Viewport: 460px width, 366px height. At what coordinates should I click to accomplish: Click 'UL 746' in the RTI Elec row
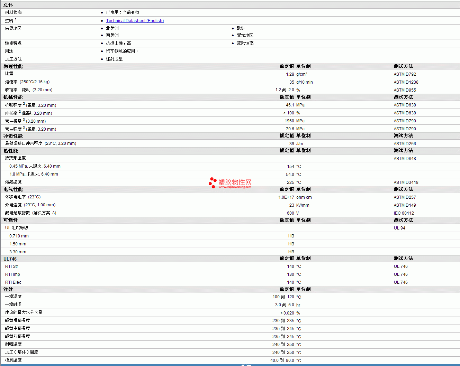pos(401,282)
